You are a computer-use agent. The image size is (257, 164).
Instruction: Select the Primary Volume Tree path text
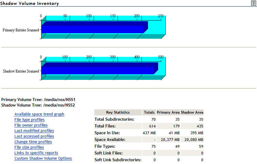click(60, 100)
